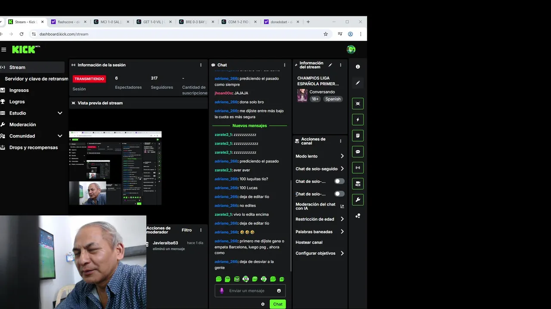Click the three-dots cluster icon at sidebar bottom
The width and height of the screenshot is (551, 309).
click(x=358, y=216)
